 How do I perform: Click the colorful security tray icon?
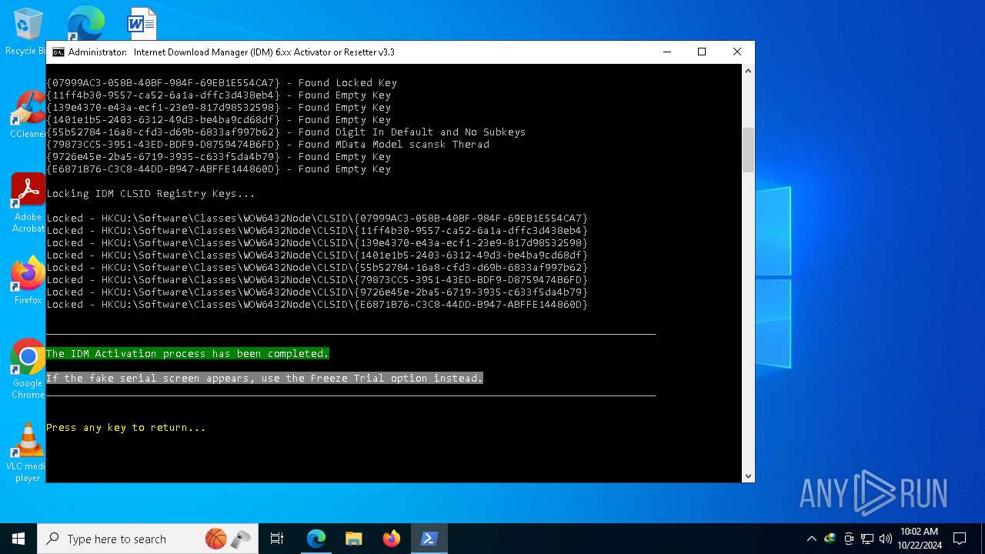830,539
